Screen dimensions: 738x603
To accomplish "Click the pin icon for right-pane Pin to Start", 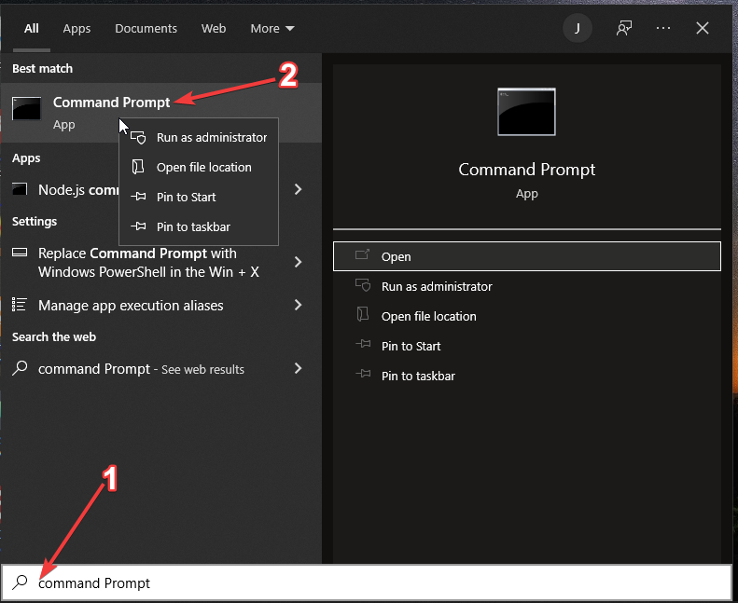I will point(363,344).
